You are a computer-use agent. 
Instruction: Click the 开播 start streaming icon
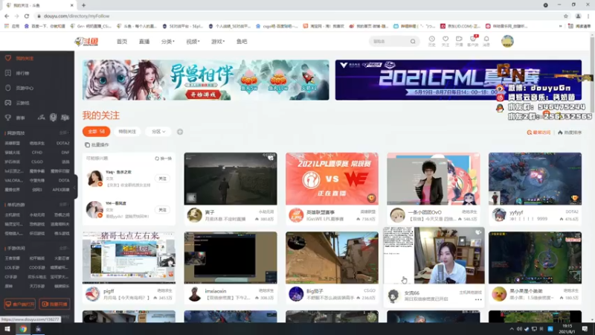[x=459, y=41]
